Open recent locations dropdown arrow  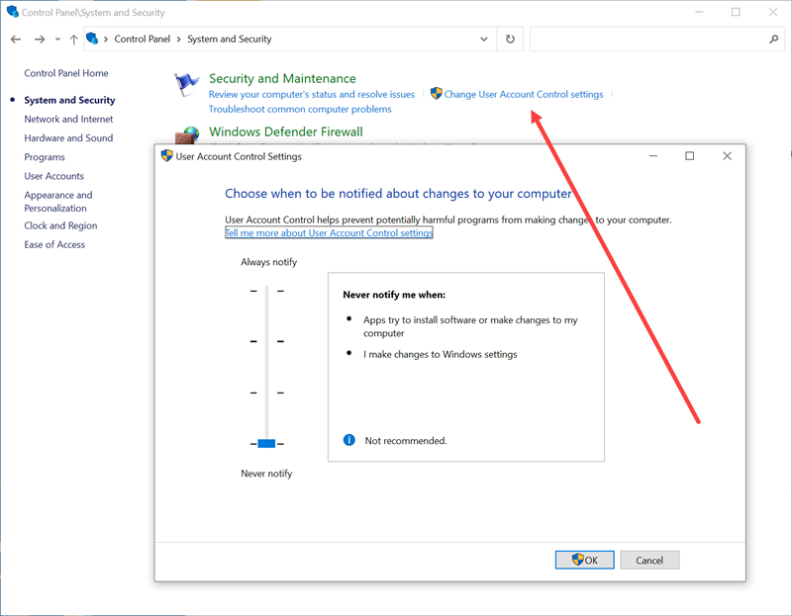57,39
